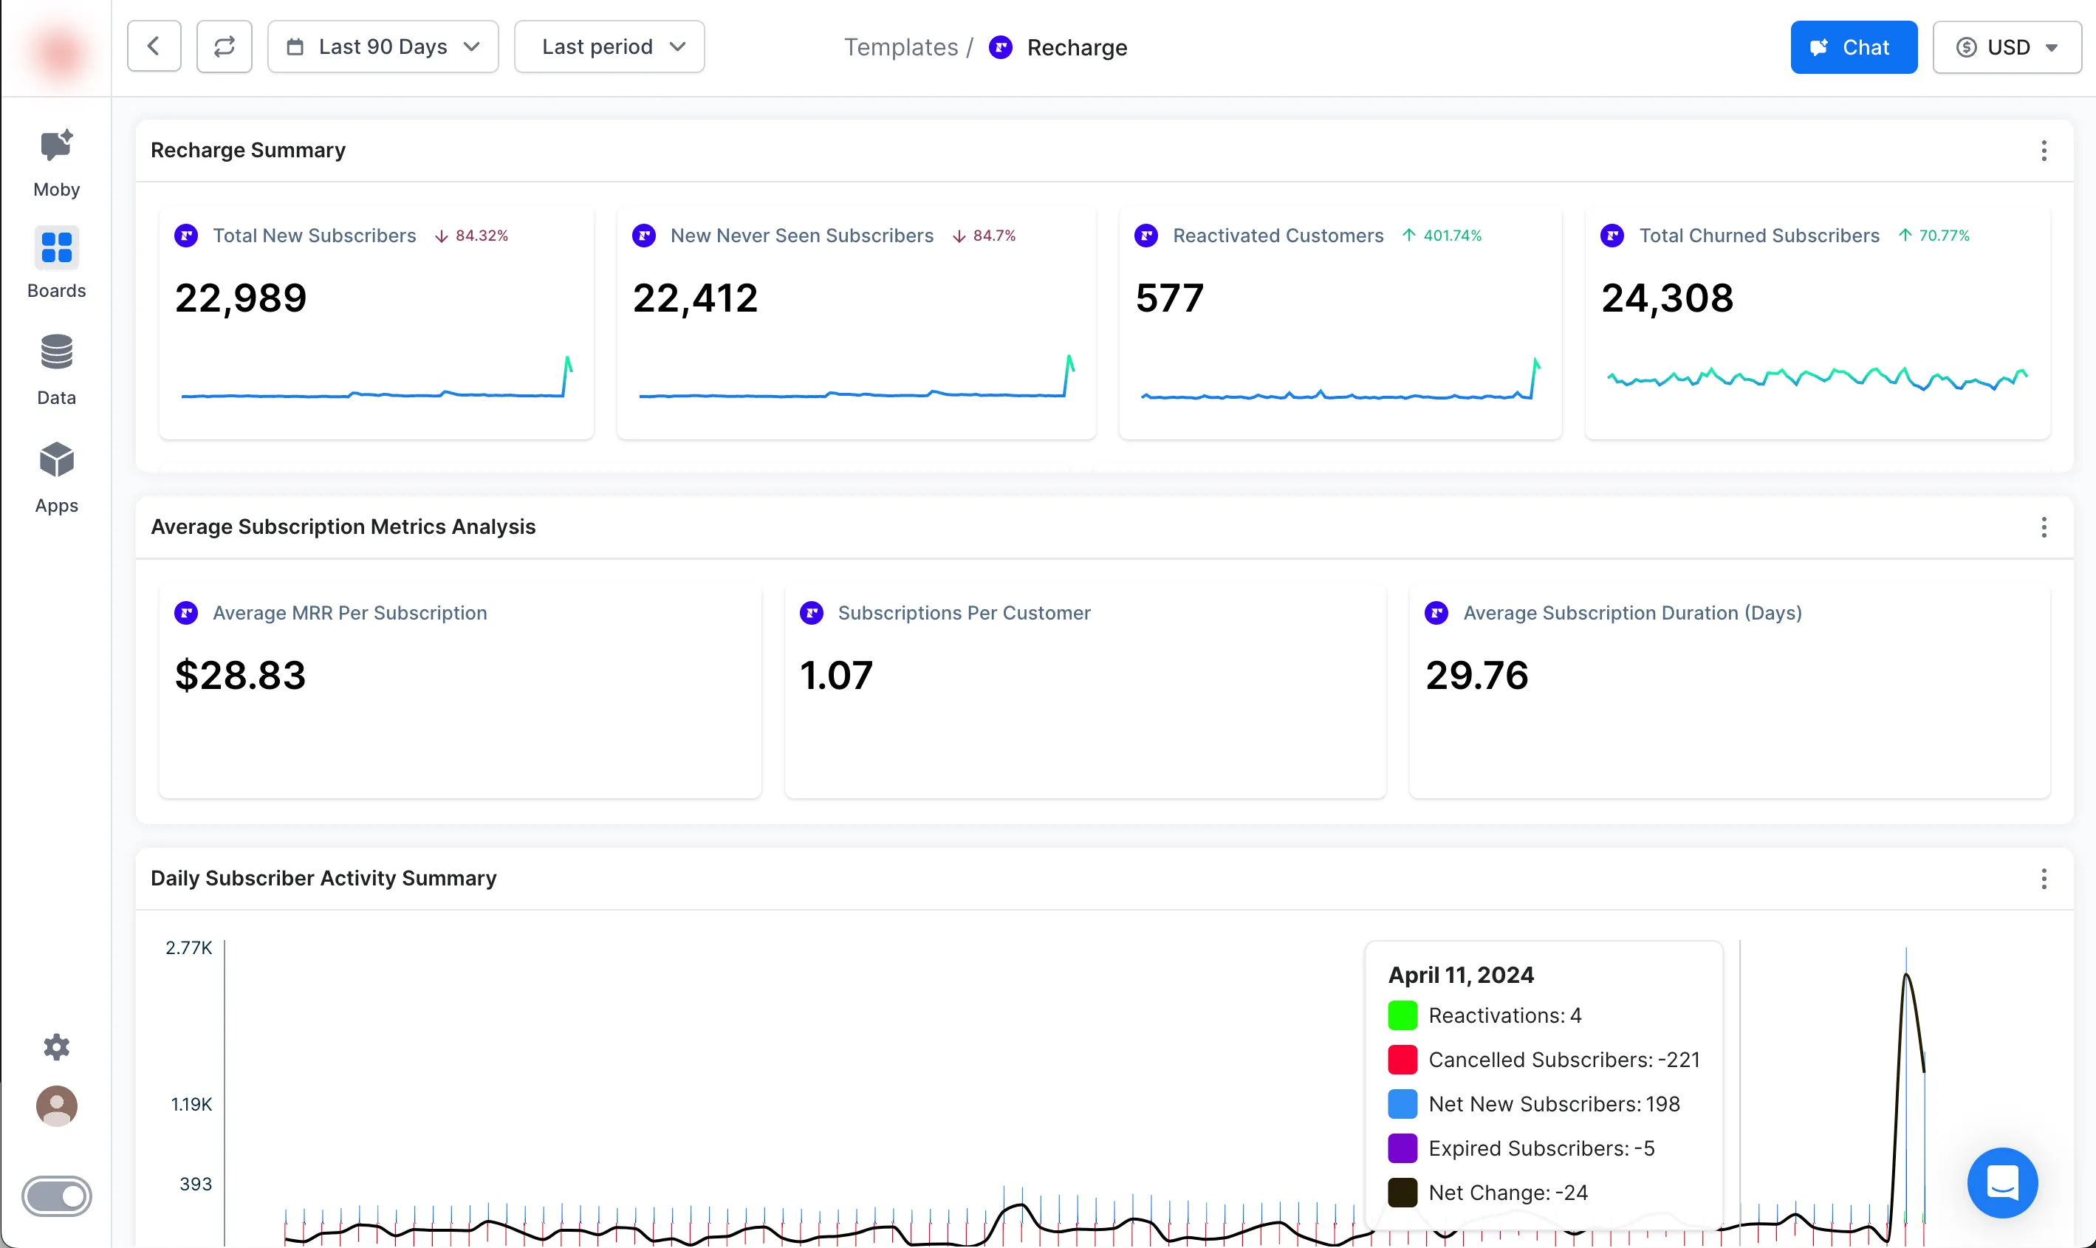Toggle the switch at sidebar bottom

click(x=56, y=1196)
